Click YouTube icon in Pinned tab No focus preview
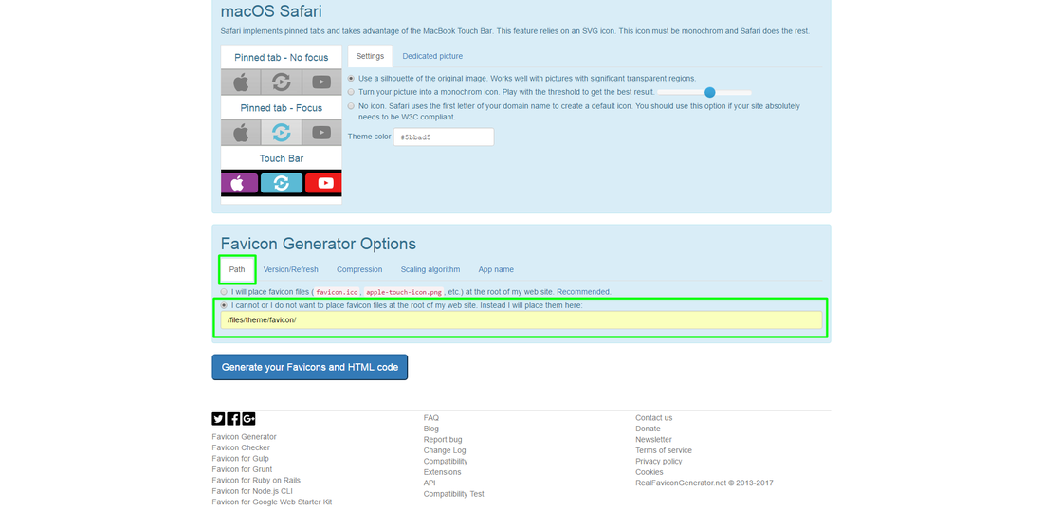 (x=322, y=82)
